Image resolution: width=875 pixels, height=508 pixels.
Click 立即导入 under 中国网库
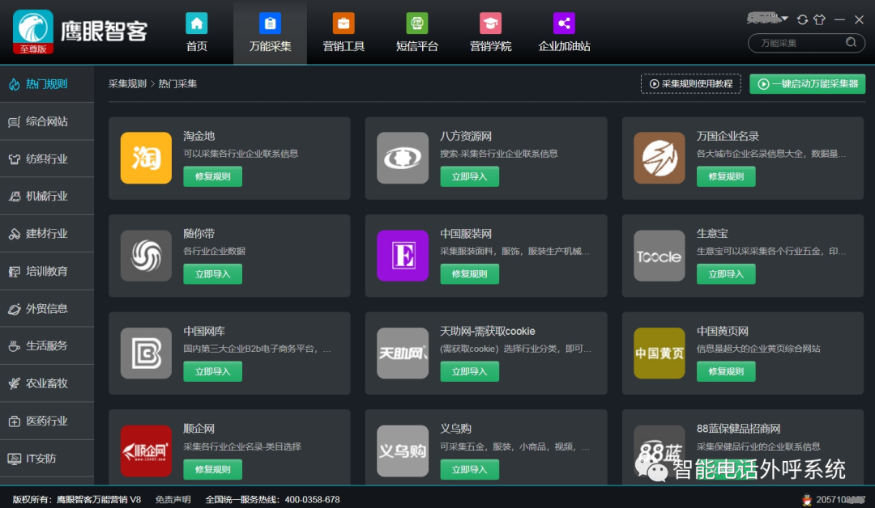[212, 371]
